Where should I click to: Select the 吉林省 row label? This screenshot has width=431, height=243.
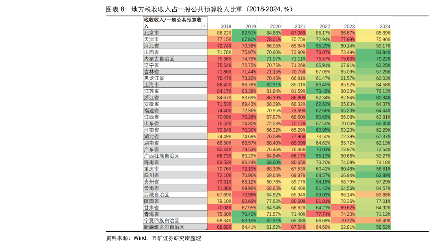coord(175,72)
